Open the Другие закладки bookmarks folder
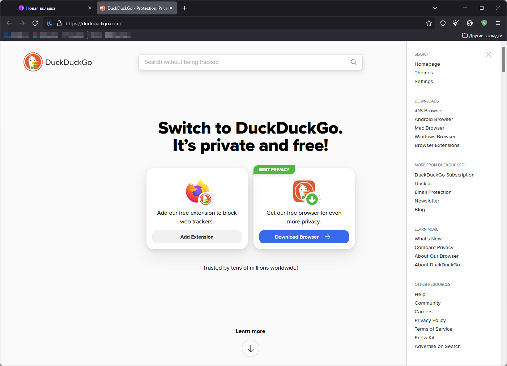The width and height of the screenshot is (507, 366). click(482, 35)
